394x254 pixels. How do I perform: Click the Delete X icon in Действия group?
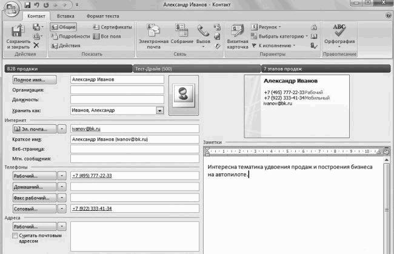(x=36, y=45)
